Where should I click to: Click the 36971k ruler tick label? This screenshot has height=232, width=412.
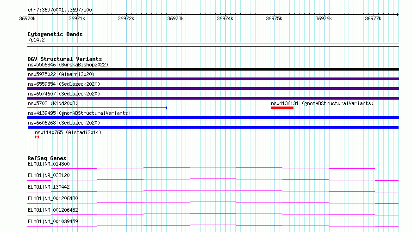[77, 18]
